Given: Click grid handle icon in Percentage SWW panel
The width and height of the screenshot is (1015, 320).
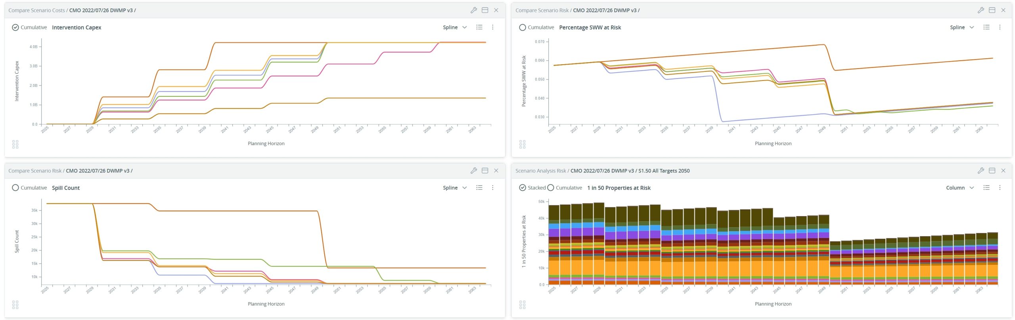Looking at the screenshot, I should tap(523, 144).
